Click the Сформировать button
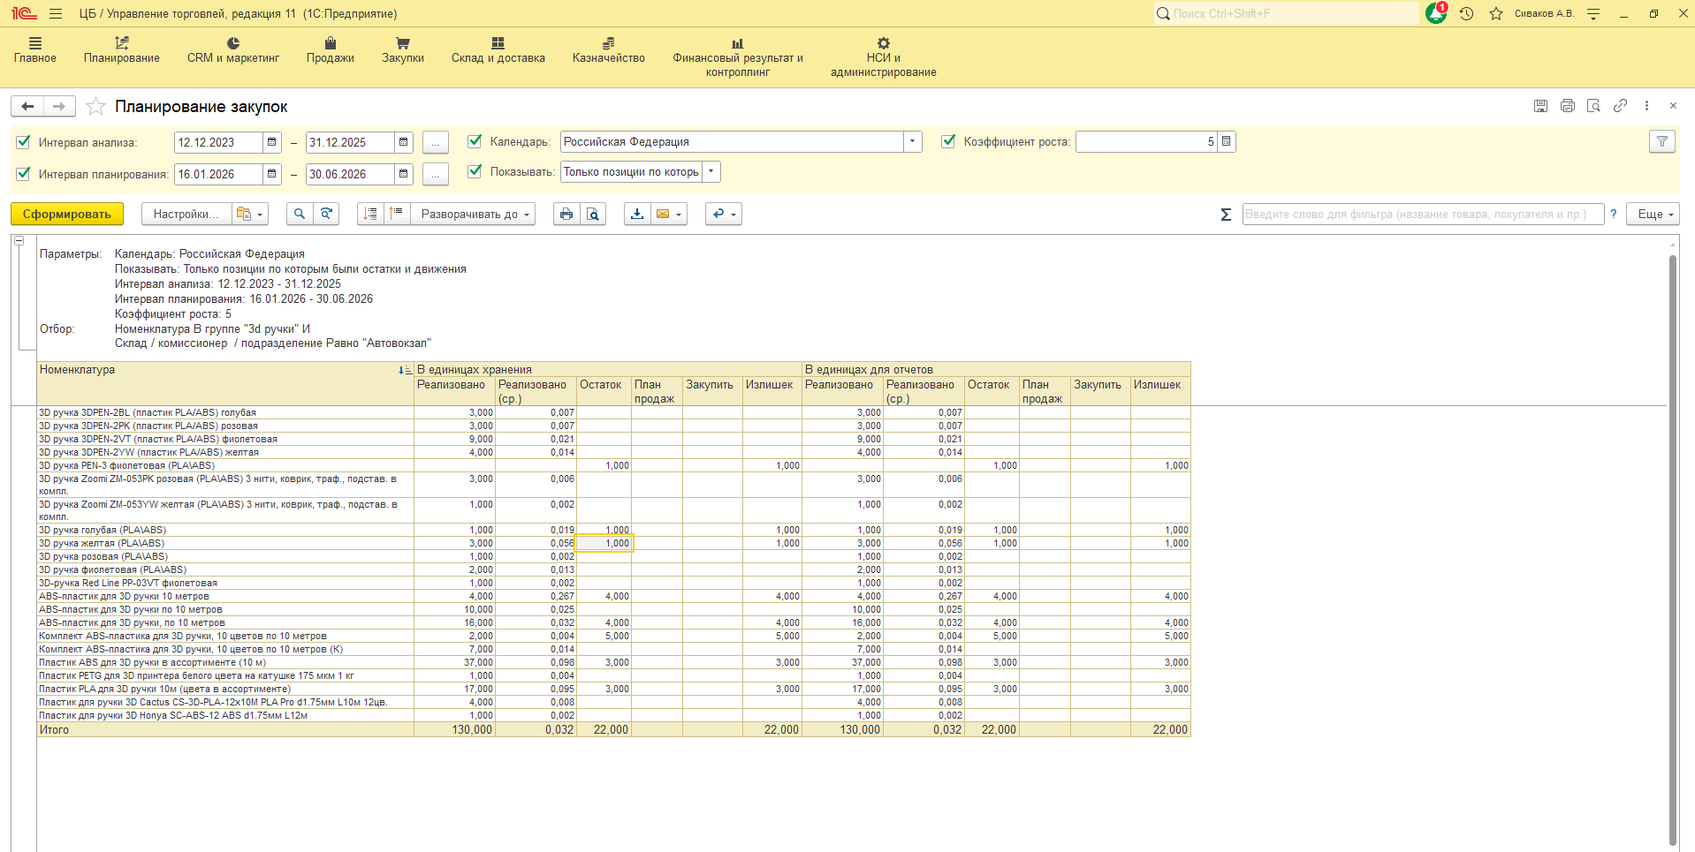1695x852 pixels. 67,214
